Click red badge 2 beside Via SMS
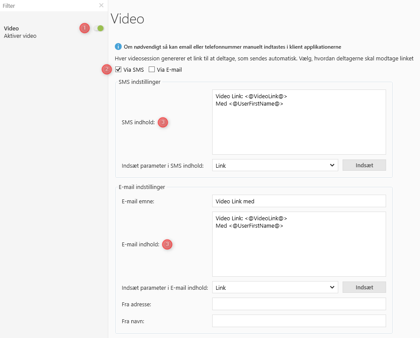Screen dimensions: 420x338 click(107, 69)
